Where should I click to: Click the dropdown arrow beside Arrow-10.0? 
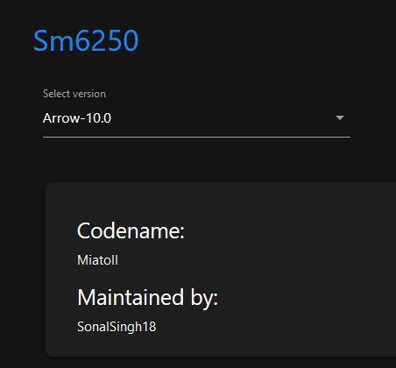[x=340, y=117]
